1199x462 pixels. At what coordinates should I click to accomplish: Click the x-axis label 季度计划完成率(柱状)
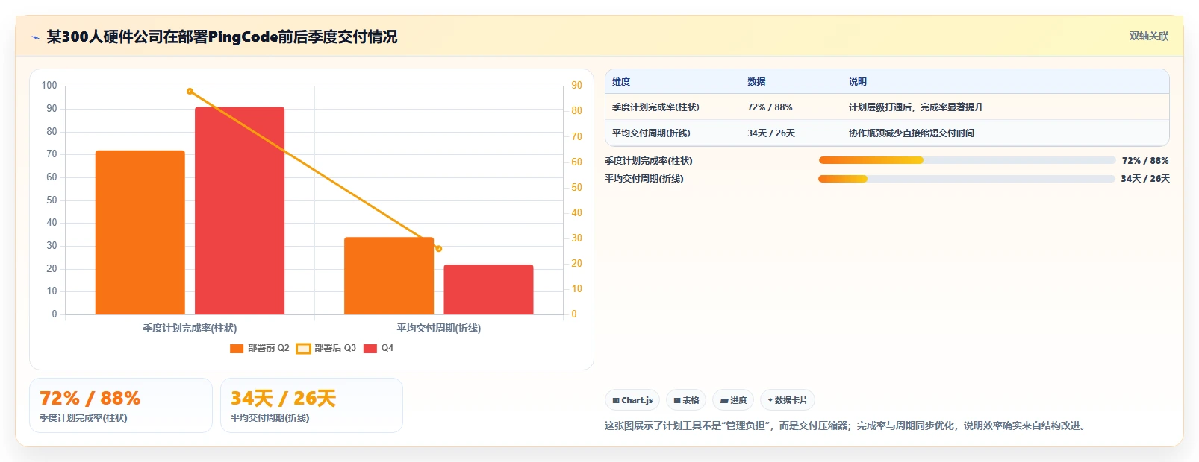[x=190, y=328]
